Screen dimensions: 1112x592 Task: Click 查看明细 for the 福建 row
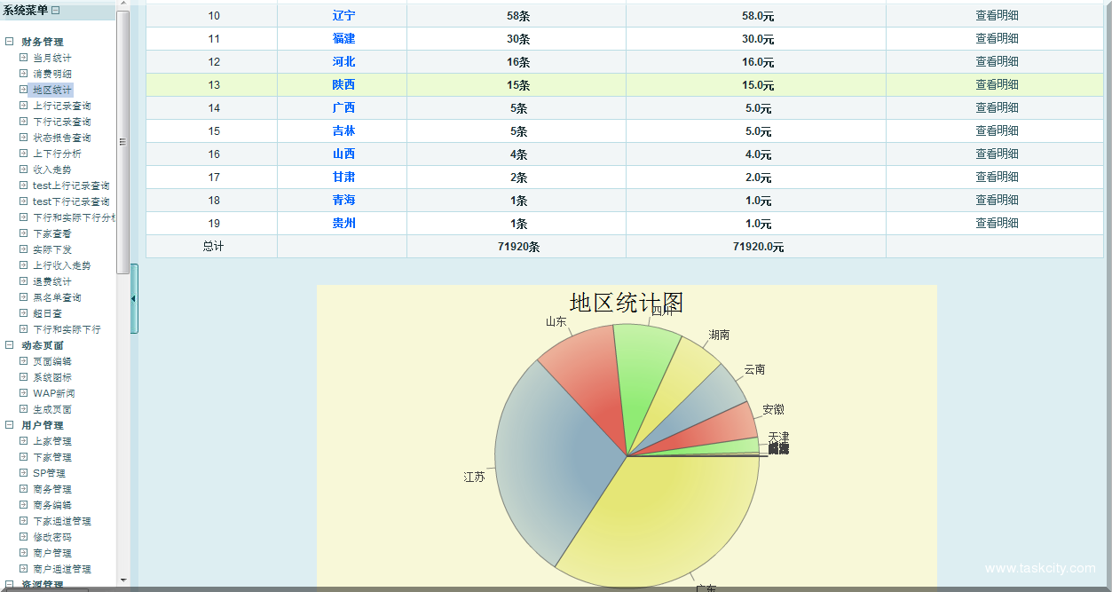point(997,39)
